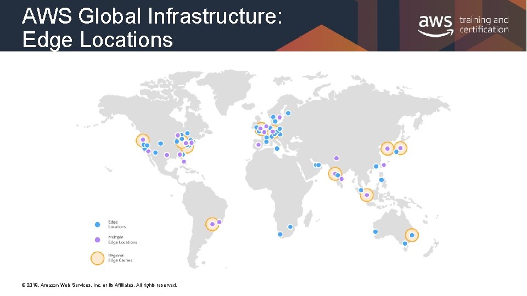
Task: Click the regional edge cache circle in Brazil
Action: pyautogui.click(x=212, y=224)
